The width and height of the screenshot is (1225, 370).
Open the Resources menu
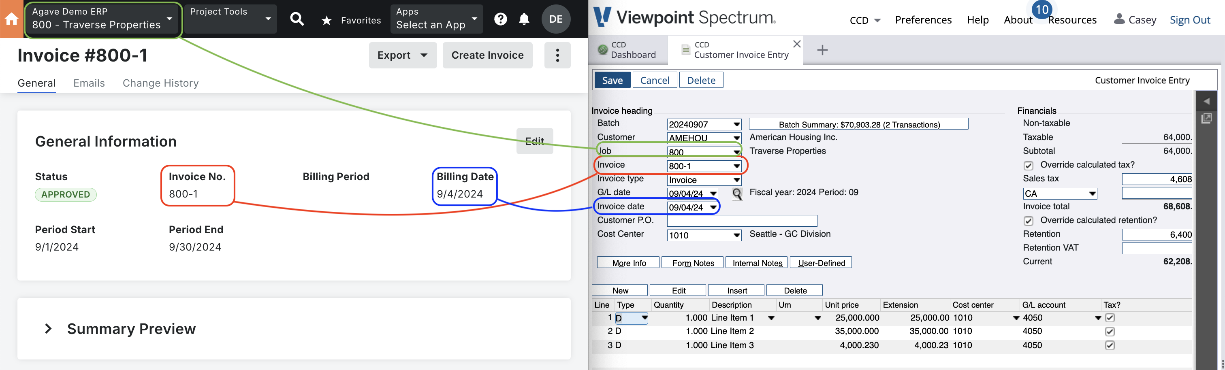tap(1072, 20)
